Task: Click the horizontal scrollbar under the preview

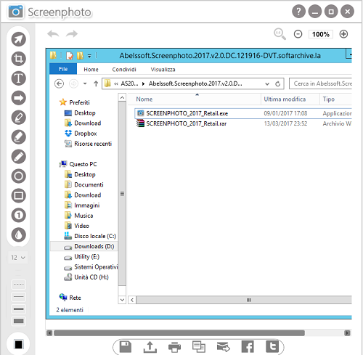Action: pyautogui.click(x=179, y=333)
